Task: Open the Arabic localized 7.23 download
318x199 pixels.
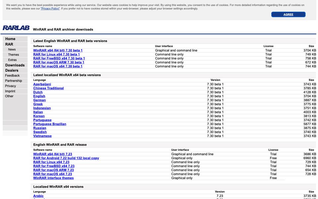Action: (38, 196)
